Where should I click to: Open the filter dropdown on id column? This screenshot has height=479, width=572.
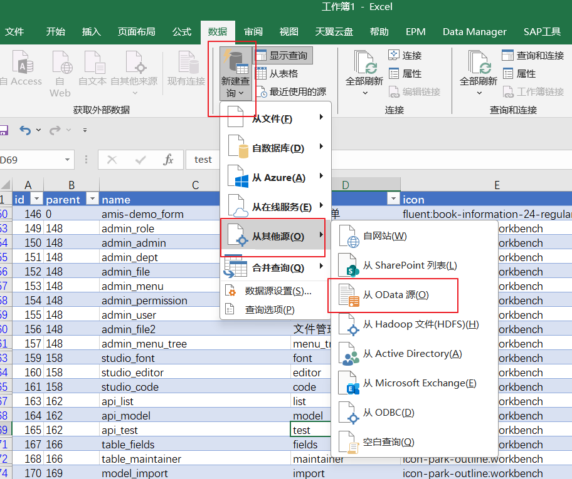click(x=36, y=200)
